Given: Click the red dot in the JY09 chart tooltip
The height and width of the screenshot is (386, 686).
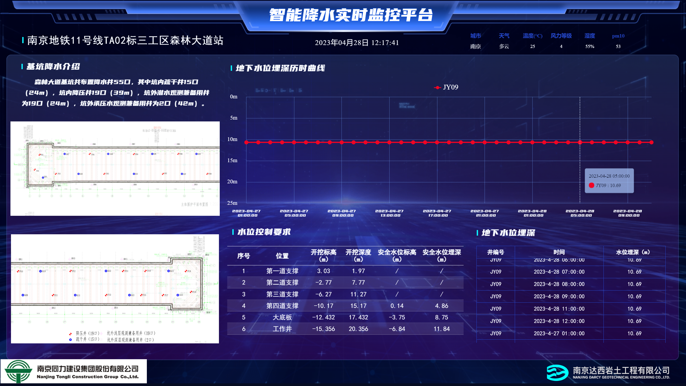Looking at the screenshot, I should [591, 185].
